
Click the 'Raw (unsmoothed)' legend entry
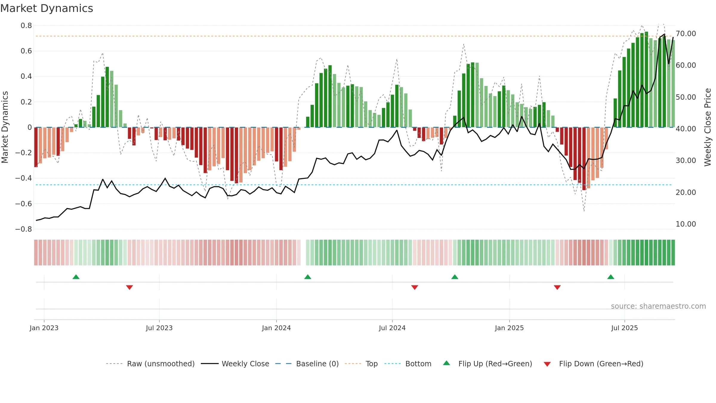[150, 364]
